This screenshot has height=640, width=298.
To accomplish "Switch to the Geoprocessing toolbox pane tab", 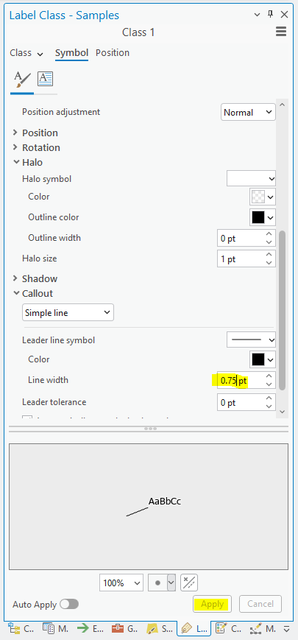I will [x=125, y=628].
